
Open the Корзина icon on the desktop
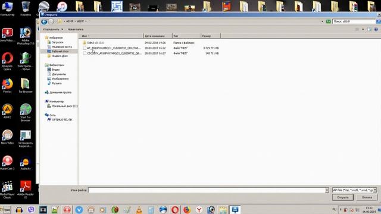[x=26, y=9]
